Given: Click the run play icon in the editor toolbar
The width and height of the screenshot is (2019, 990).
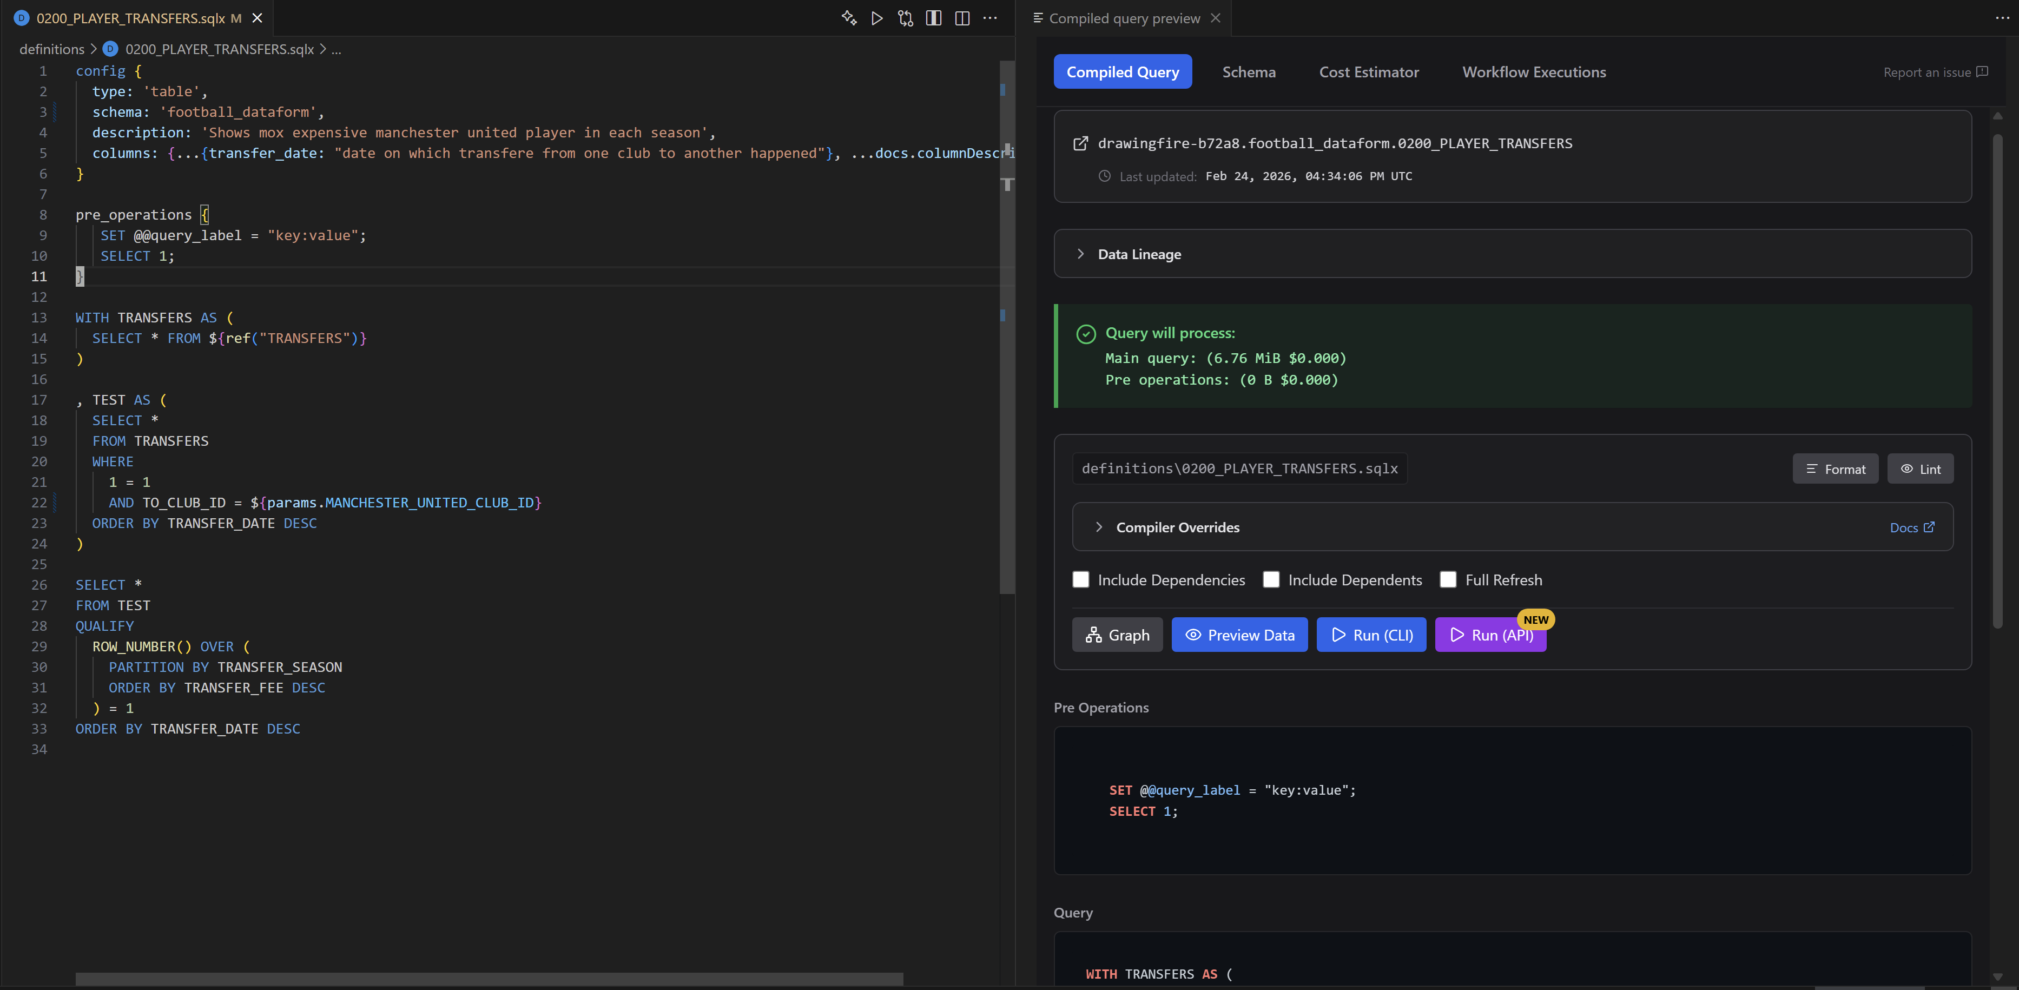Looking at the screenshot, I should coord(877,18).
